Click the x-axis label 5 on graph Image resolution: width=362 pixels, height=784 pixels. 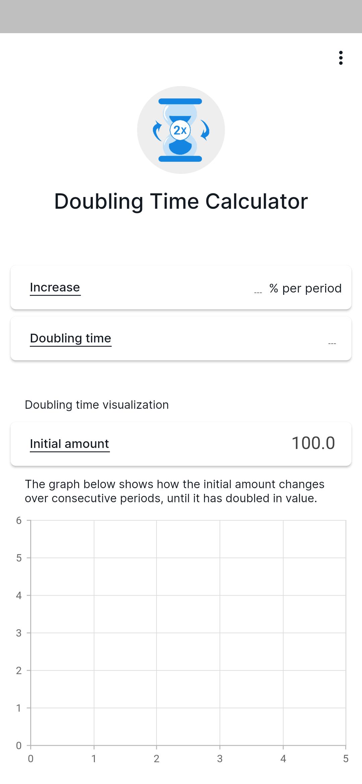click(346, 759)
